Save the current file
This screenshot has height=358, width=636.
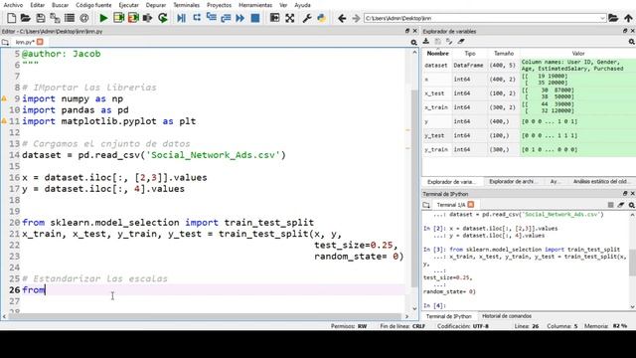40,18
